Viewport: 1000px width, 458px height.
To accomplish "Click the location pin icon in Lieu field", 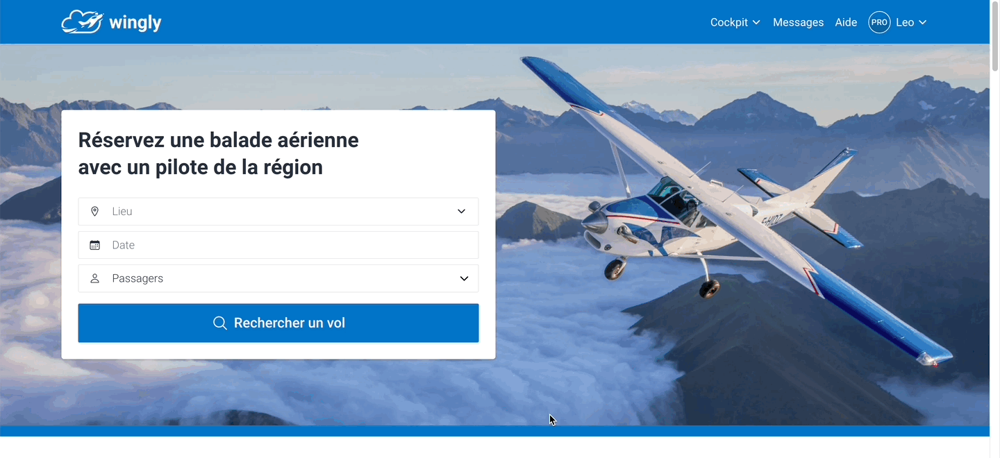I will coord(95,211).
